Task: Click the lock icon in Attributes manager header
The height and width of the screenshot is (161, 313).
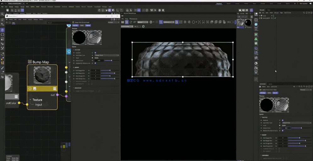Action: tap(307, 86)
